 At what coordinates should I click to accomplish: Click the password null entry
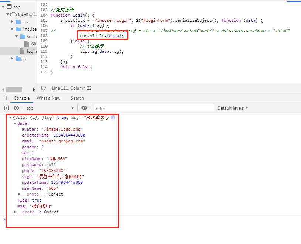click(39, 165)
